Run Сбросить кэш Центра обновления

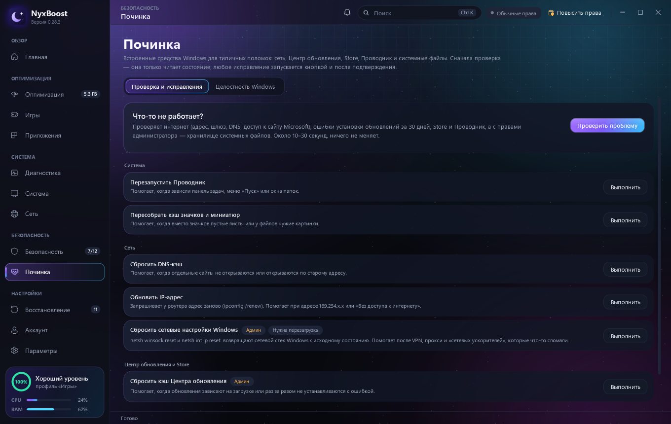pos(625,387)
